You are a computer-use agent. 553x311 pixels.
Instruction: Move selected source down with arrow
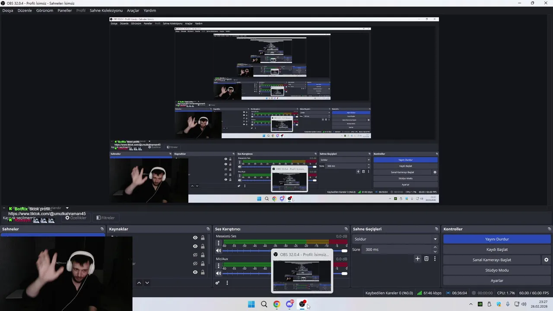point(147,283)
